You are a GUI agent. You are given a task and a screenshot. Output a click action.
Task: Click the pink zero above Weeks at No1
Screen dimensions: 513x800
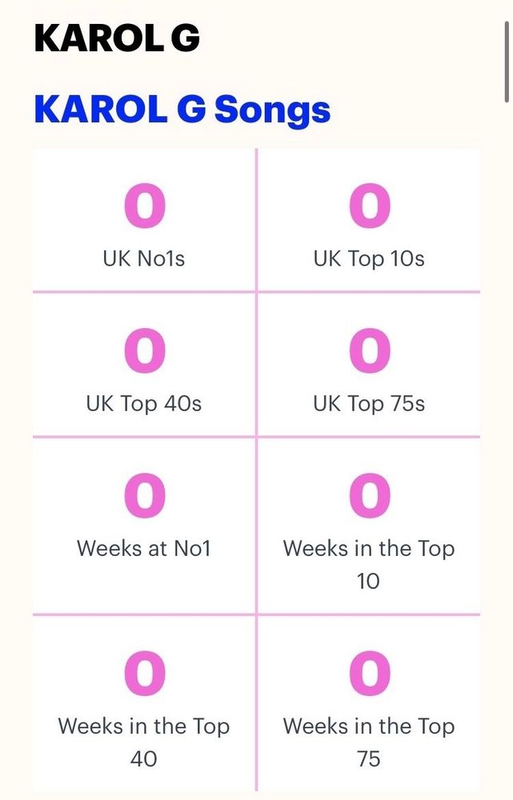click(x=145, y=495)
